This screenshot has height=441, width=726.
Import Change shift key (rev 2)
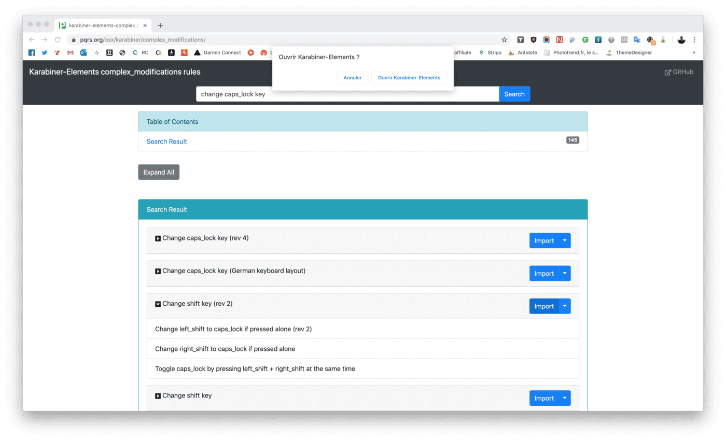point(544,306)
